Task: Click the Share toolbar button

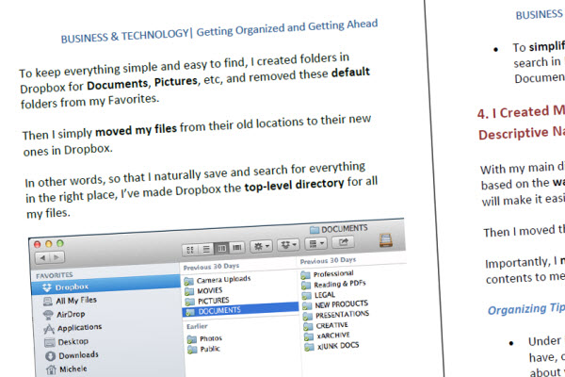Action: point(343,242)
